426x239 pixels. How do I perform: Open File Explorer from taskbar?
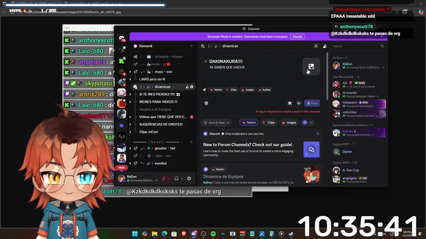coord(155,234)
